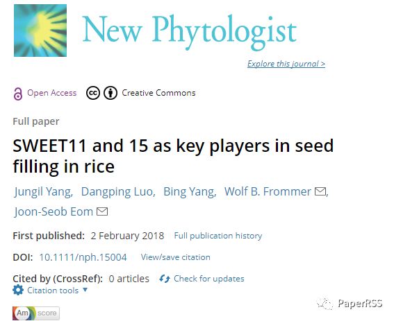Click the Creative Commons attribution person icon
This screenshot has width=394, height=321.
pyautogui.click(x=110, y=93)
